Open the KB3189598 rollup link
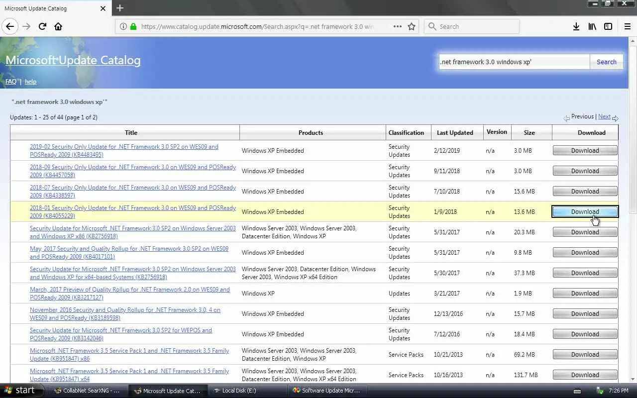This screenshot has height=398, width=637. point(125,314)
